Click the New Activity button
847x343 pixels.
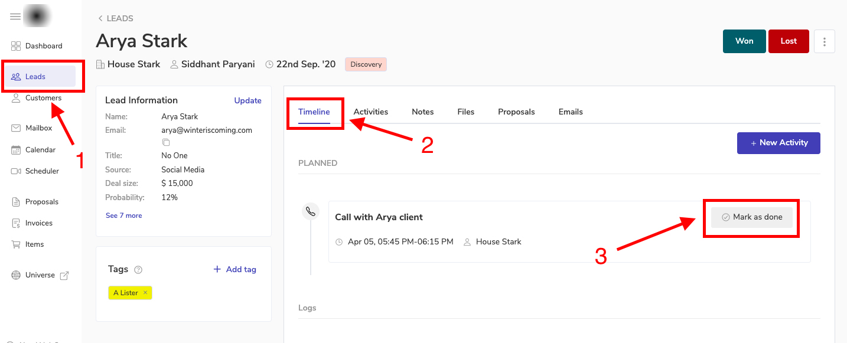(x=778, y=143)
